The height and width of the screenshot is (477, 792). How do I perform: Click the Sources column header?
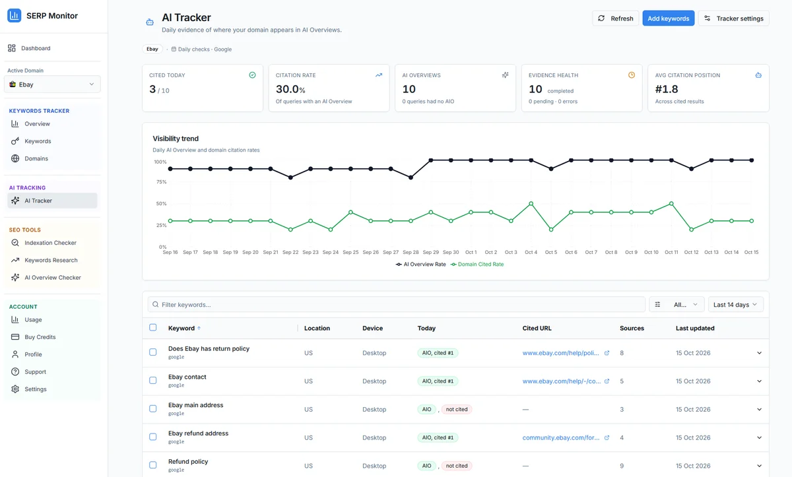632,328
